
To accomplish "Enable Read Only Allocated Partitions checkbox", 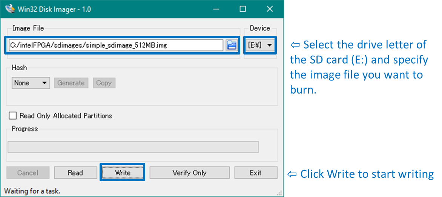I will tap(13, 116).
